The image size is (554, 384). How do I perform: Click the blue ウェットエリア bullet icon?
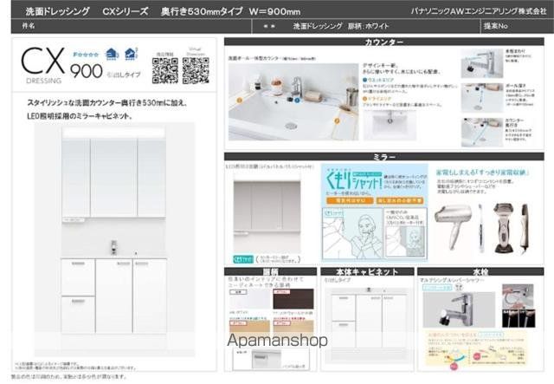[x=365, y=81]
